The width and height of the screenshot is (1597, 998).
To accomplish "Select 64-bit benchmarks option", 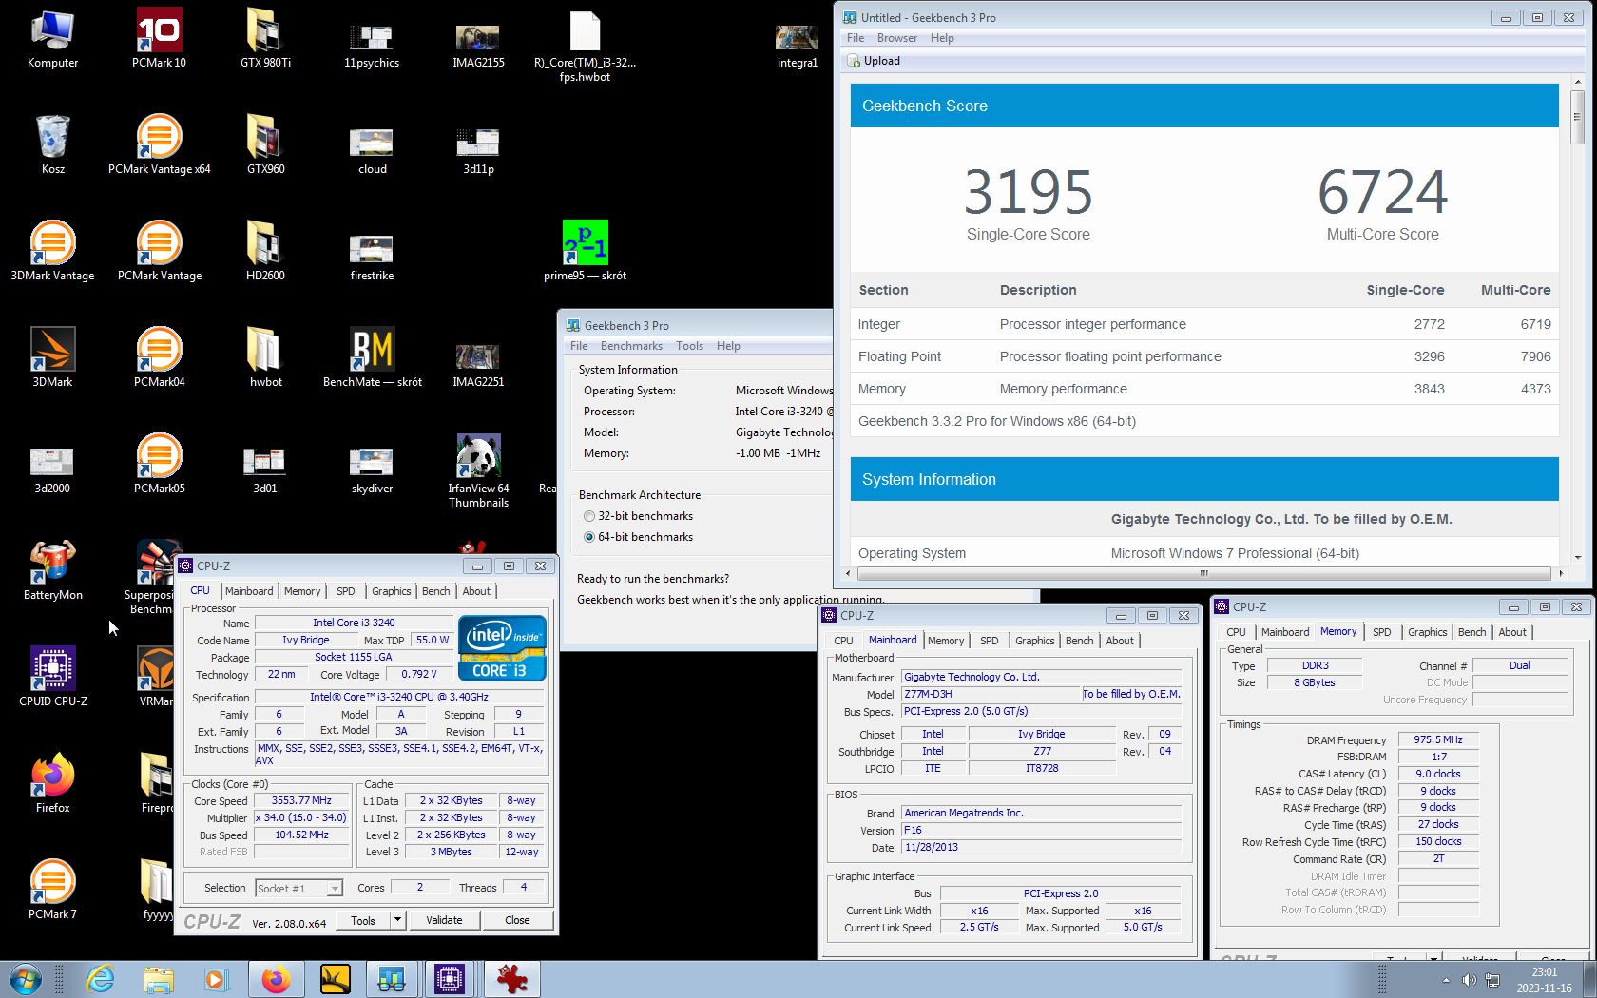I will [639, 537].
